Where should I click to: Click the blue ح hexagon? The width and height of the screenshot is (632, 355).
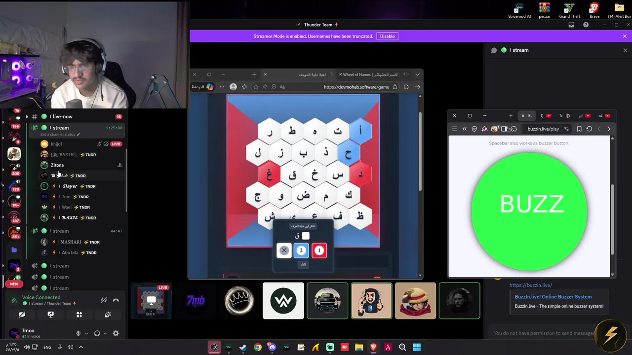(349, 154)
